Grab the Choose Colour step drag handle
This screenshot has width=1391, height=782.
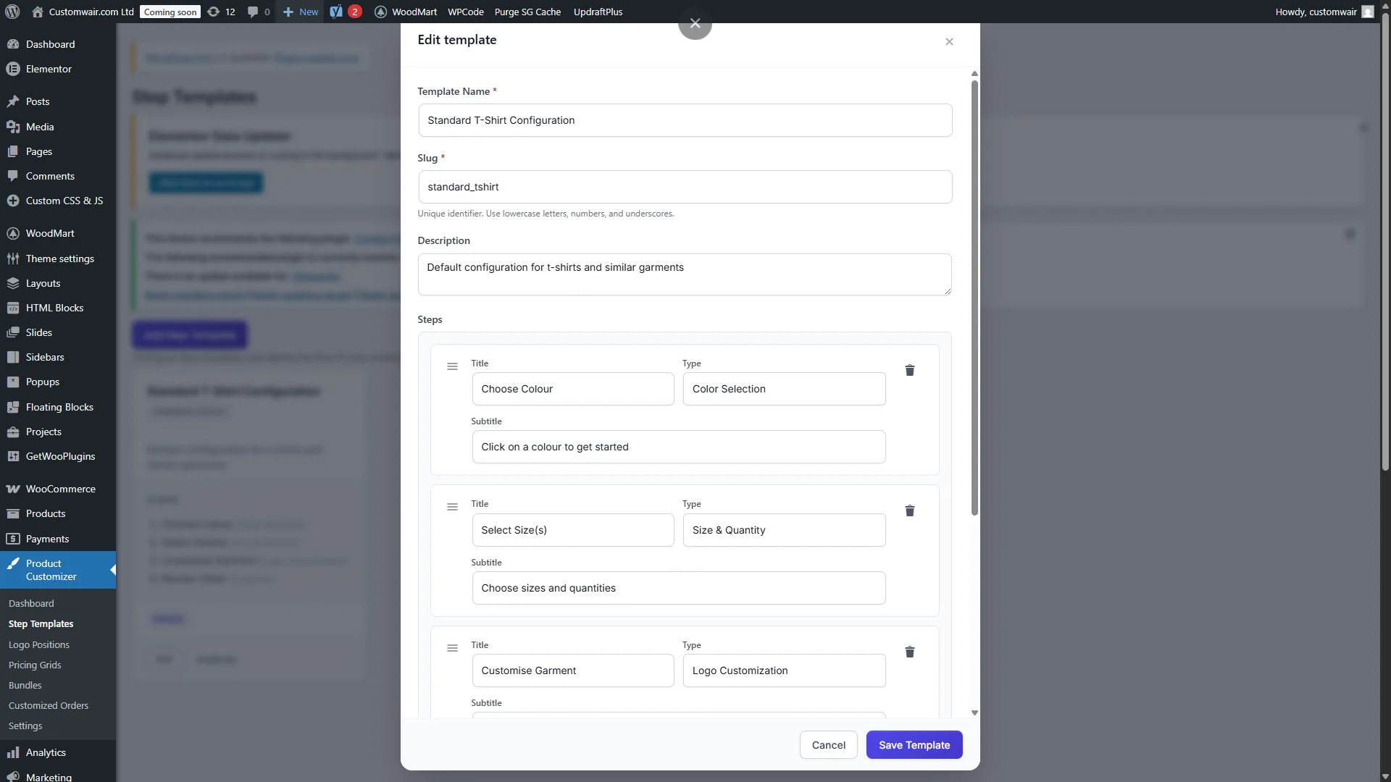(452, 366)
